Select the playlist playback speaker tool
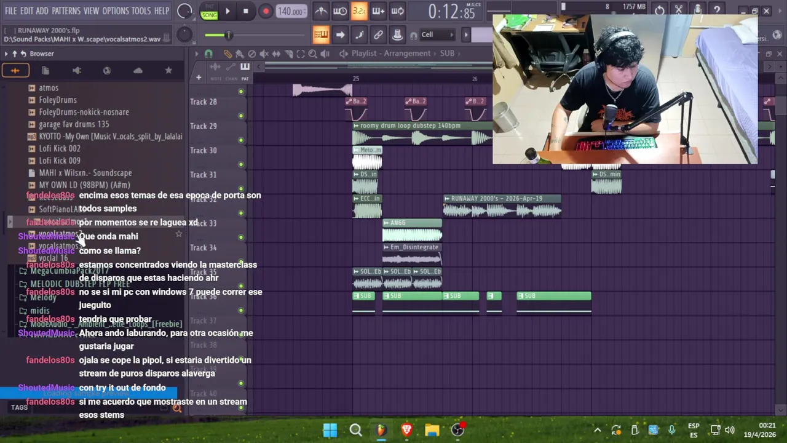Viewport: 787px width, 443px height. (325, 54)
